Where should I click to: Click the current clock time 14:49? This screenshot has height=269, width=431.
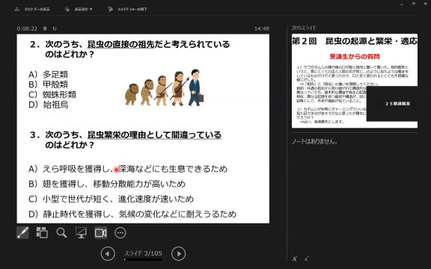tap(261, 28)
